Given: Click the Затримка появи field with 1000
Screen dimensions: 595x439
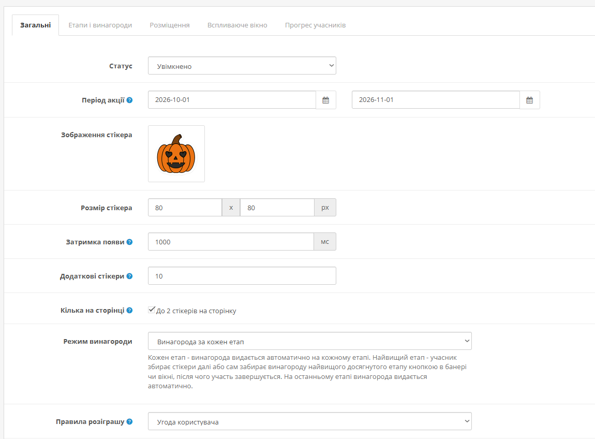Looking at the screenshot, I should [x=231, y=242].
